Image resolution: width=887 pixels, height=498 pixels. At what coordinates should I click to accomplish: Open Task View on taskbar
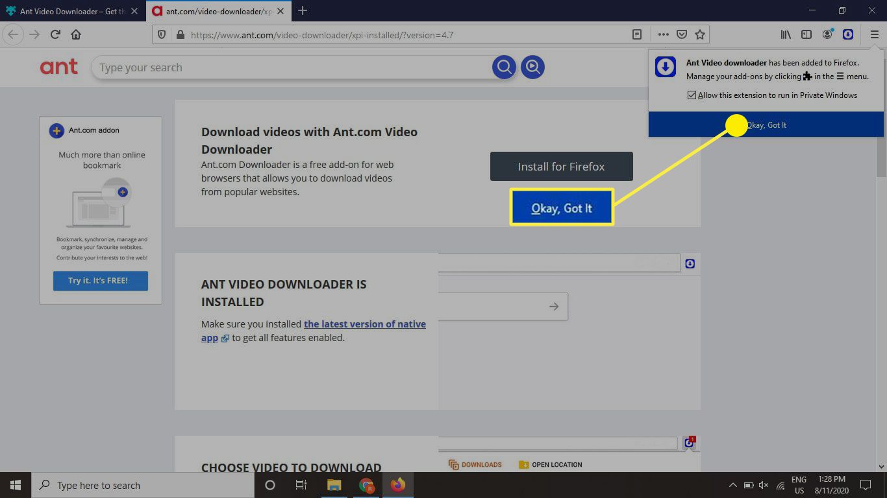click(301, 485)
